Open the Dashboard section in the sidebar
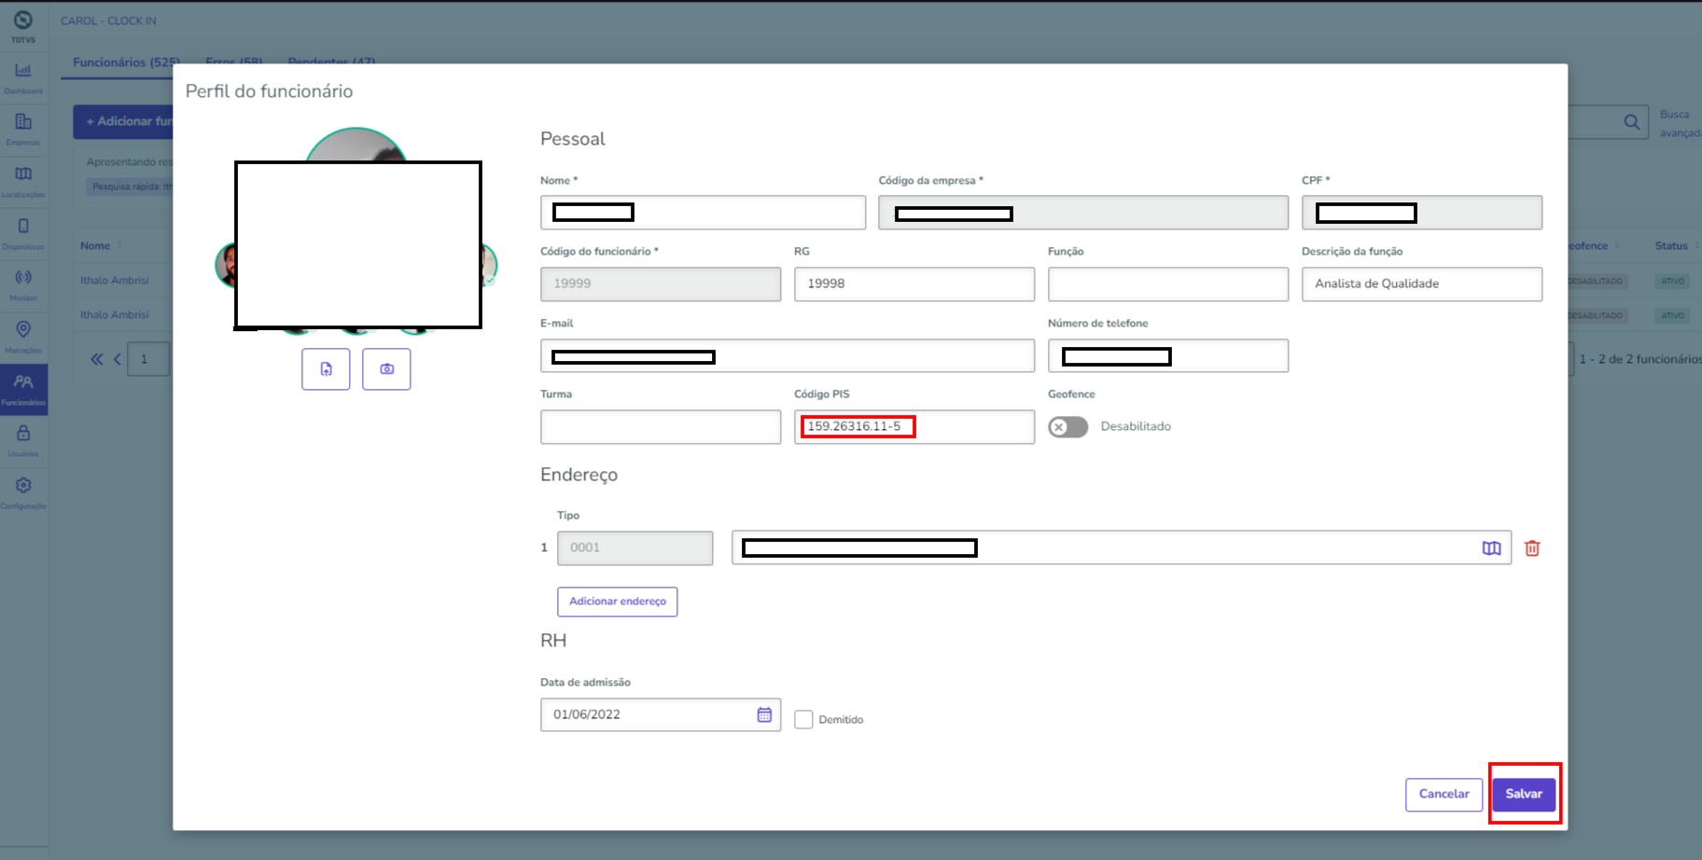Image resolution: width=1702 pixels, height=860 pixels. [x=23, y=77]
